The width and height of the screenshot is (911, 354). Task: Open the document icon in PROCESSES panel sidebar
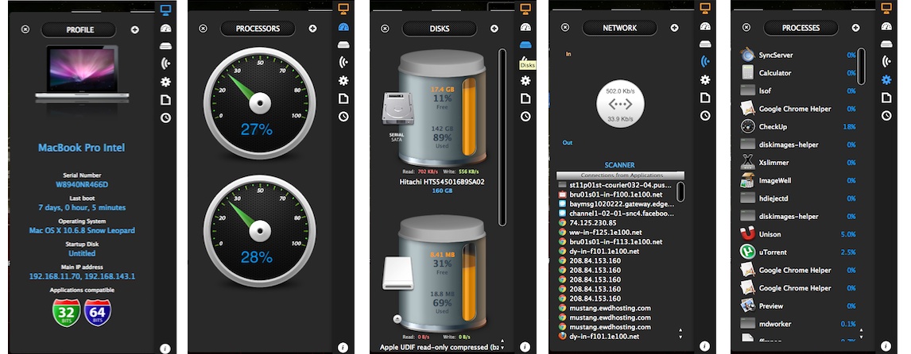point(886,98)
